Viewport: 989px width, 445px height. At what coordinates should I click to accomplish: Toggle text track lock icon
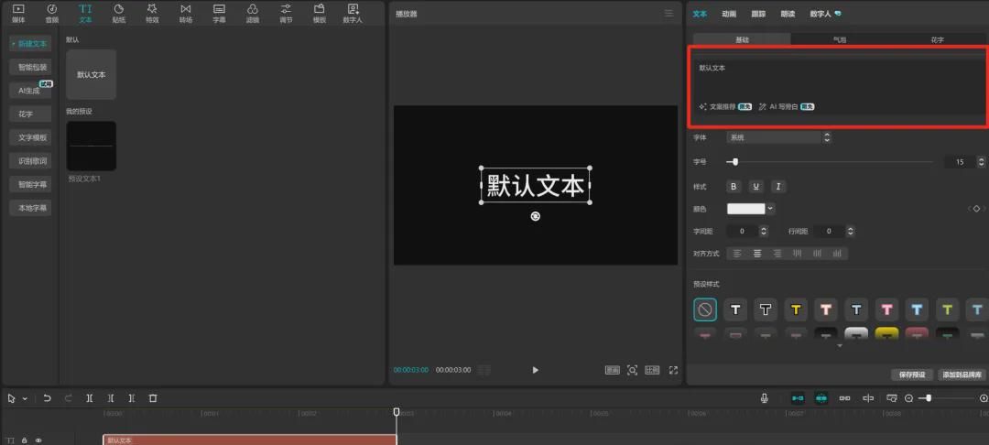coord(24,440)
